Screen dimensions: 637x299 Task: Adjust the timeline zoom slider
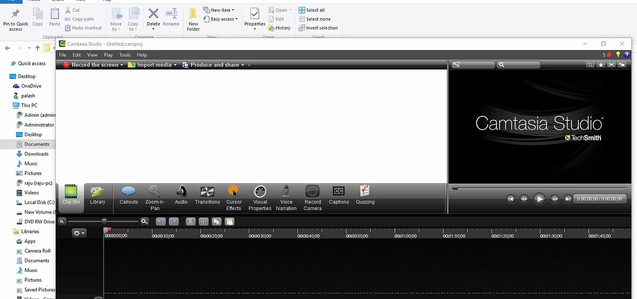(x=104, y=222)
